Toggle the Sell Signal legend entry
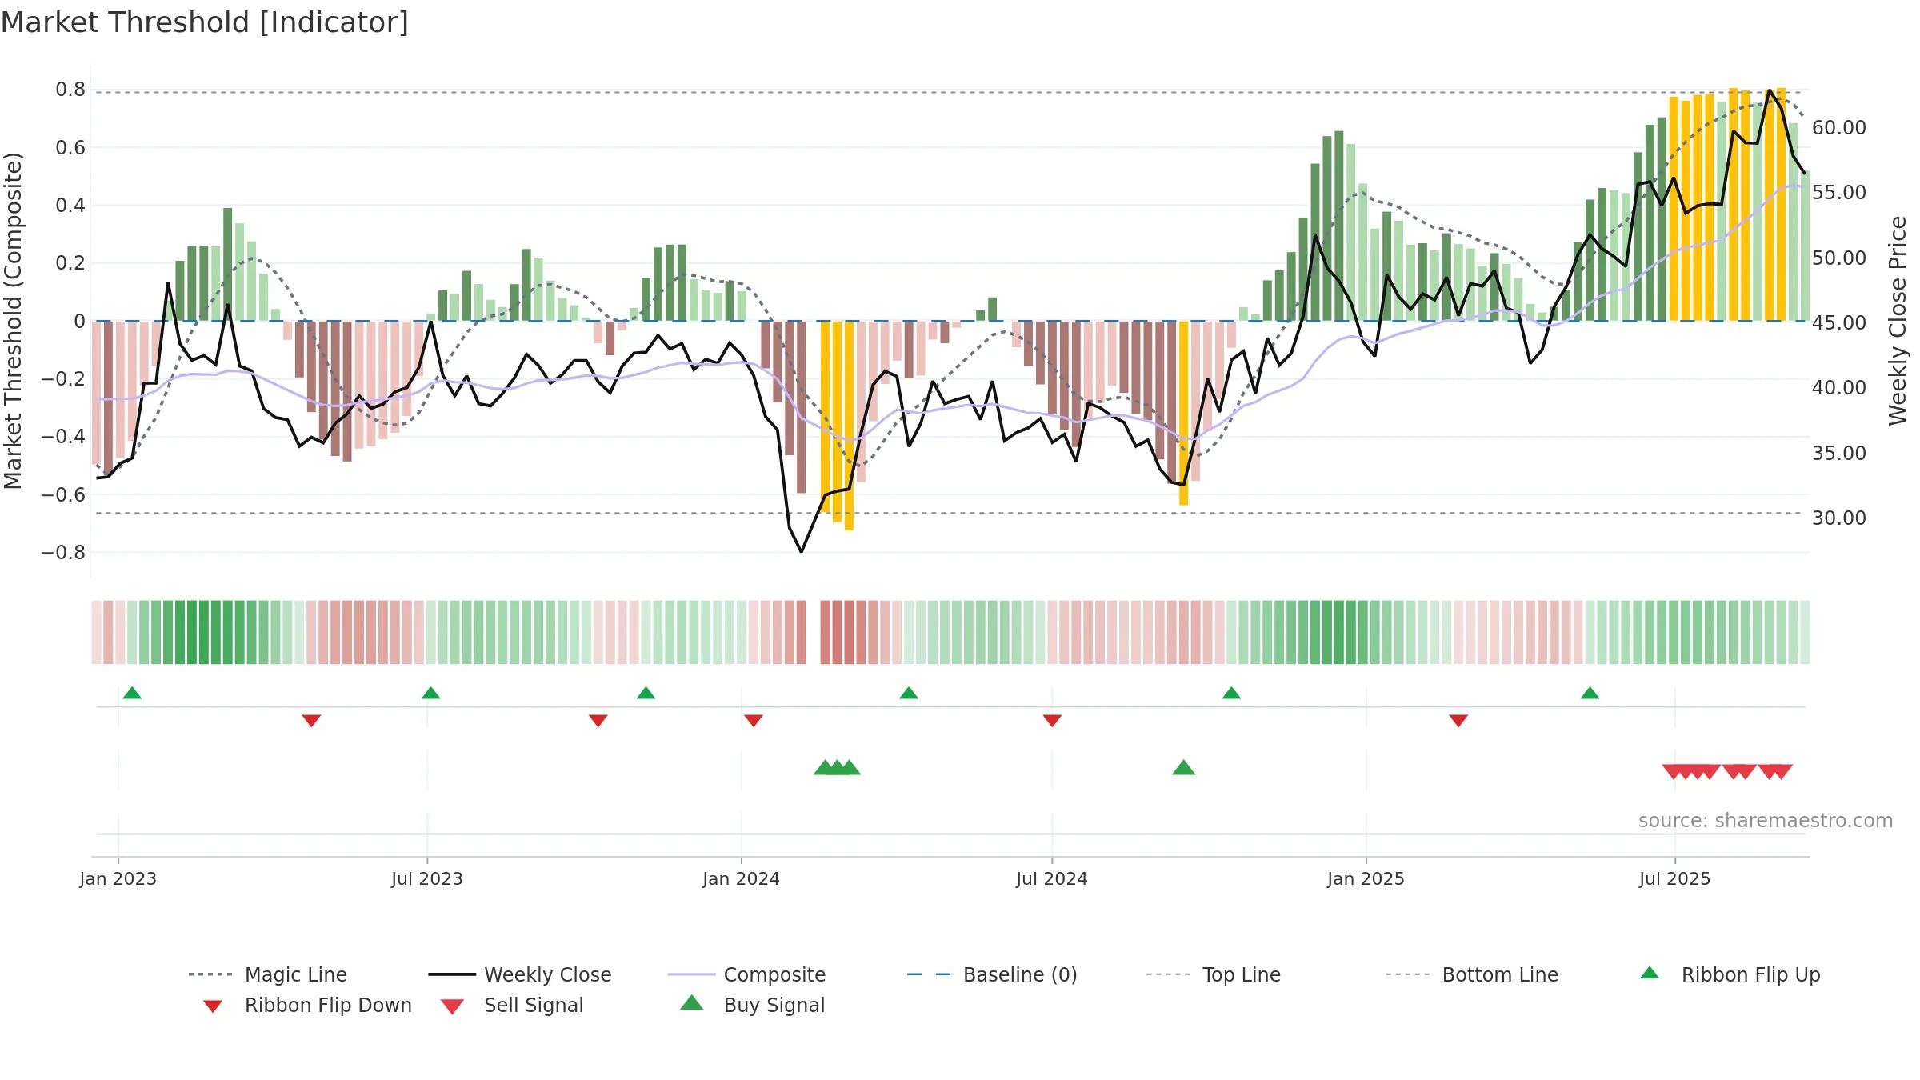The height and width of the screenshot is (1080, 1920). [x=512, y=1005]
